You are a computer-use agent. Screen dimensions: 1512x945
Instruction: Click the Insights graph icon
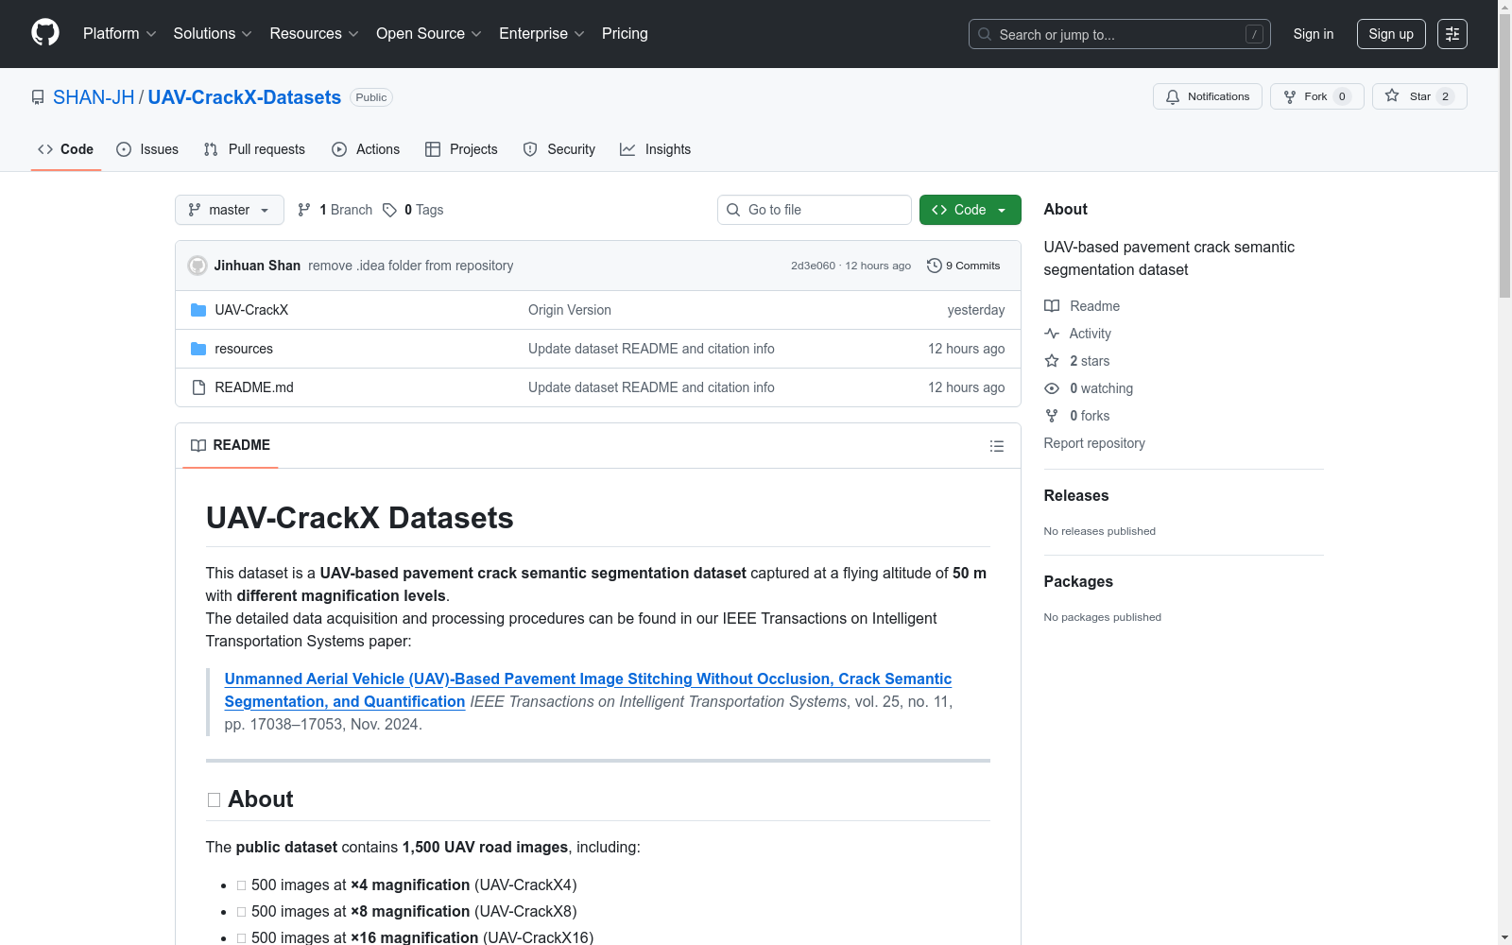(627, 149)
